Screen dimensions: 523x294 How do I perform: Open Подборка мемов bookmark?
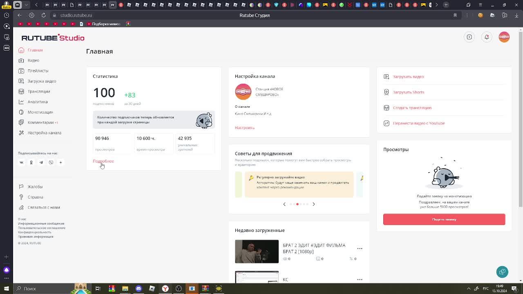tap(103, 24)
